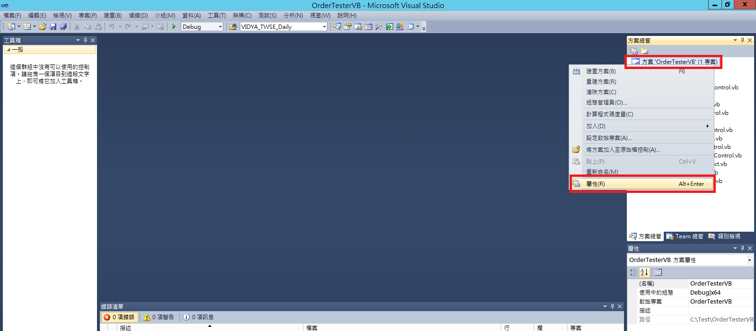
Task: Open the 方案總管 window position dropdown arrow
Action: [735, 40]
